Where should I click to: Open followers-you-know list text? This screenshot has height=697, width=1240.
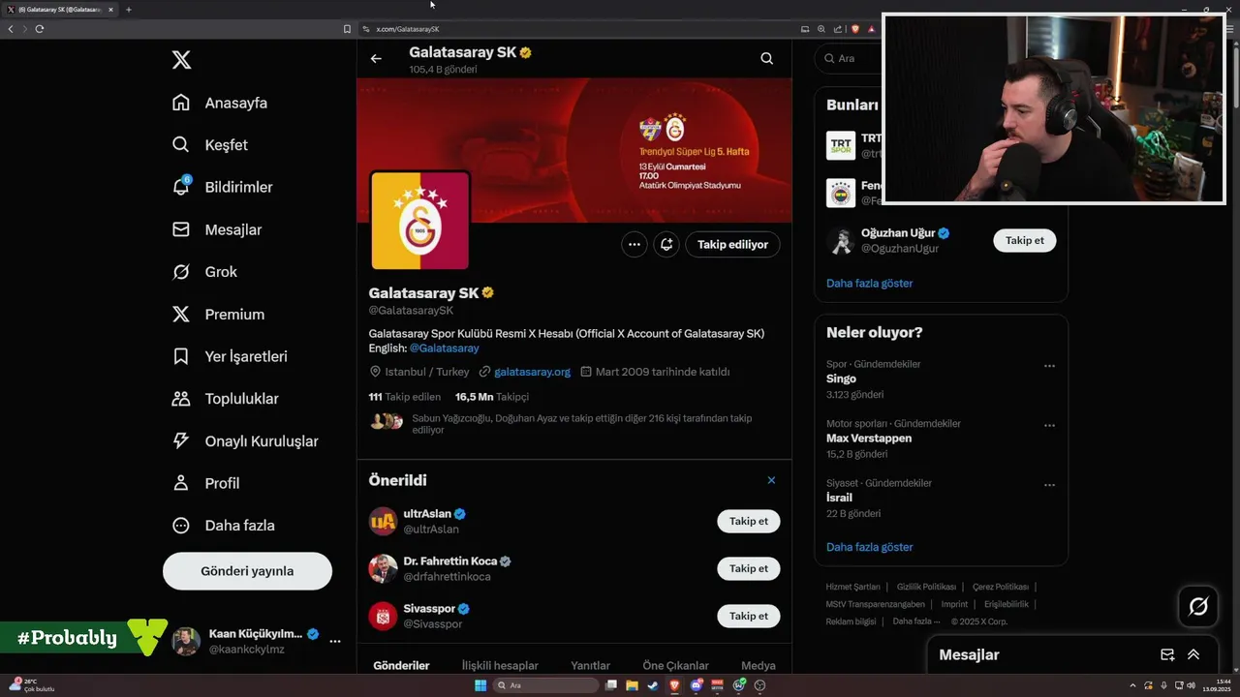pos(581,424)
